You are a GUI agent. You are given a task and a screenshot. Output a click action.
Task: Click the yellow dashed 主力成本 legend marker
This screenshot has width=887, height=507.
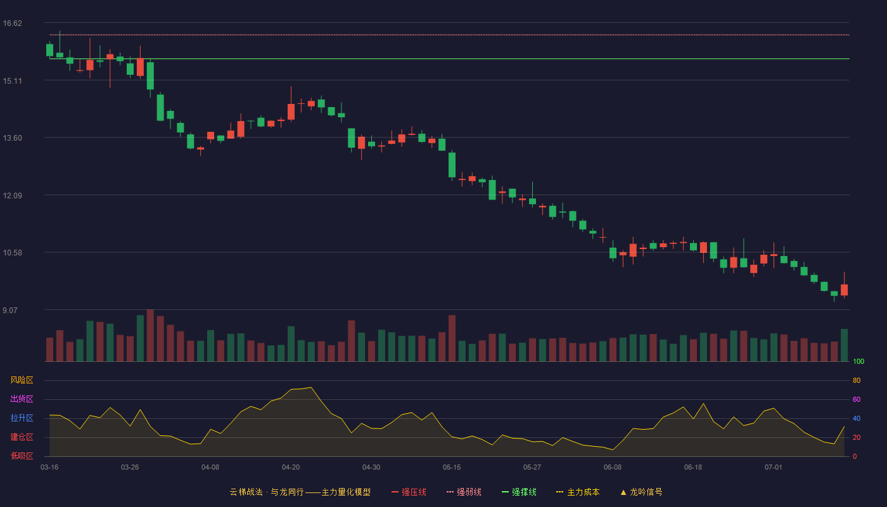(x=559, y=492)
